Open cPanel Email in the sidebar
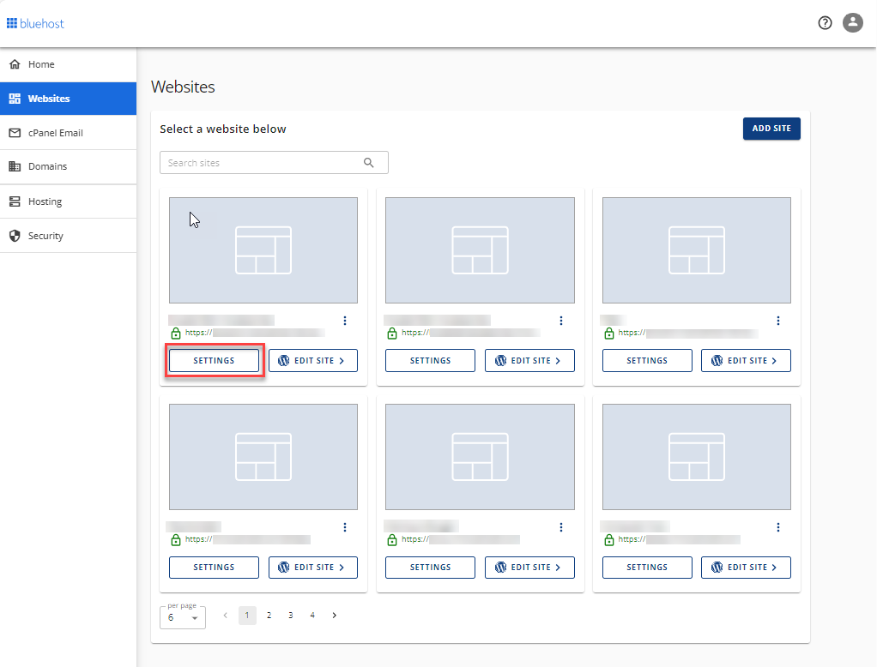Image resolution: width=877 pixels, height=667 pixels. (69, 133)
